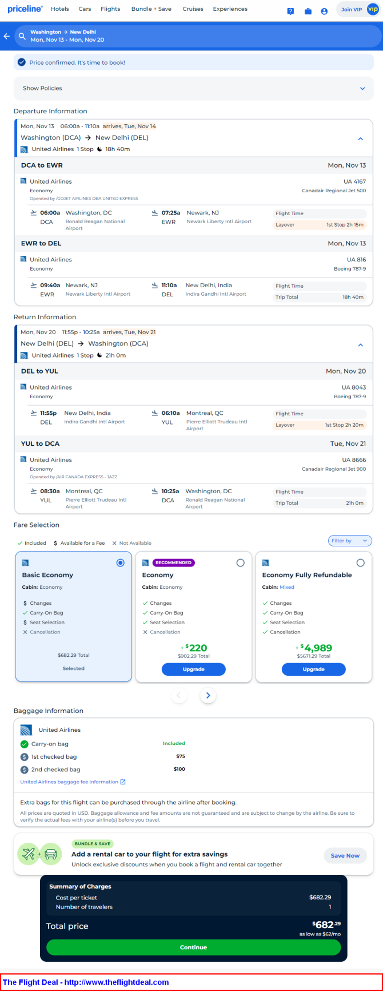Screen dimensions: 383x991
Task: Click the 2nd checked bag dollar icon
Action: (x=24, y=770)
